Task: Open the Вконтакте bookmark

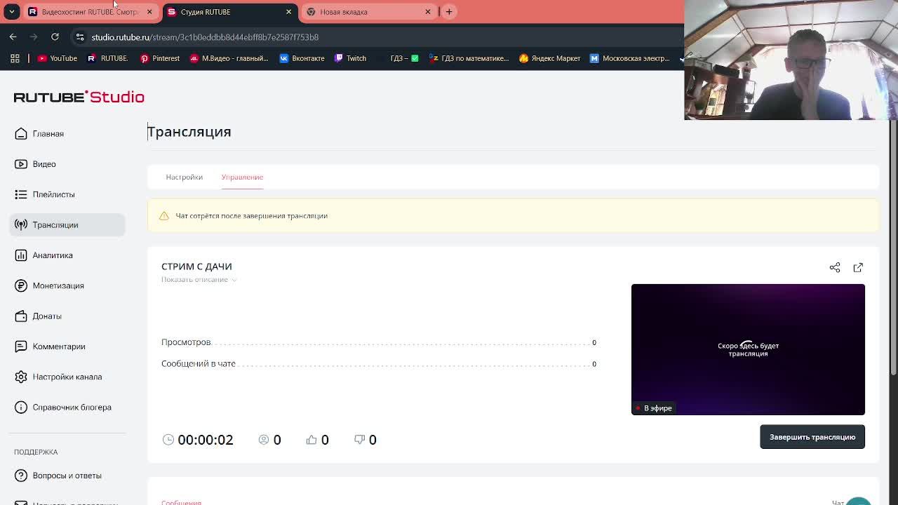Action: tap(302, 58)
